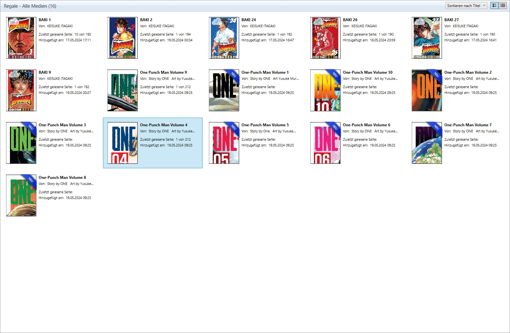510x333 pixels.
Task: Click '1 von 194' page count on BAKI 2
Action: (x=183, y=34)
